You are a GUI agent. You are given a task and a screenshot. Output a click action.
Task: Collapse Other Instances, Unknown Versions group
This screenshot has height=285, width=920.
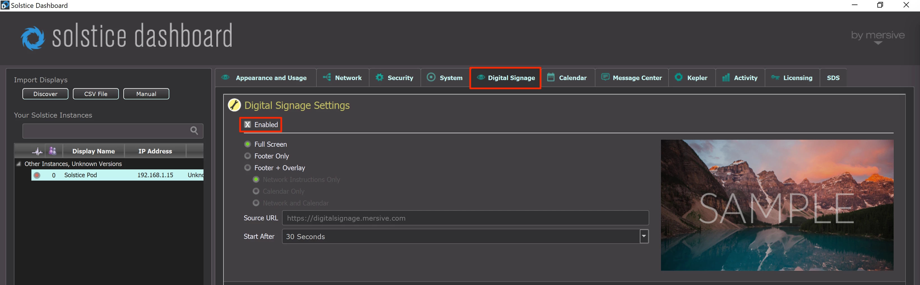point(19,164)
